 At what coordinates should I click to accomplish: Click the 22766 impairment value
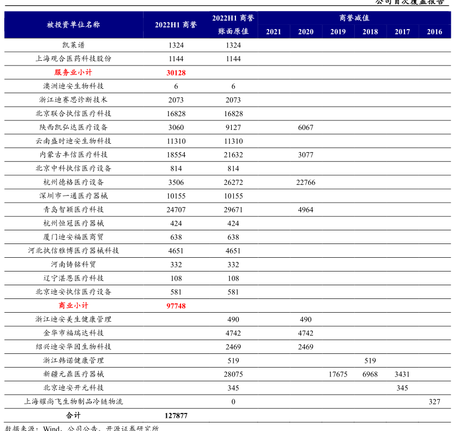(306, 182)
